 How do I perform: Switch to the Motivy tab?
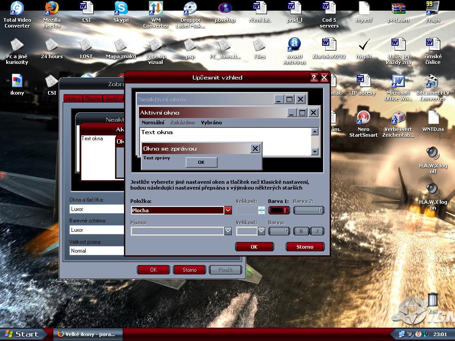73,99
